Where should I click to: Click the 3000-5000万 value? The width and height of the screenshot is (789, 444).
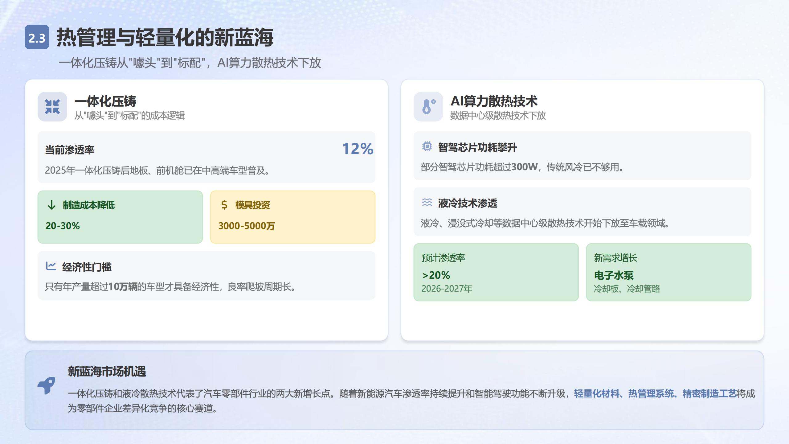247,226
